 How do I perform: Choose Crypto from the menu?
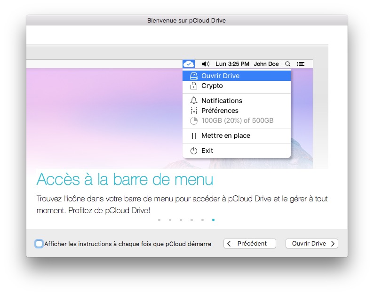tap(237, 86)
